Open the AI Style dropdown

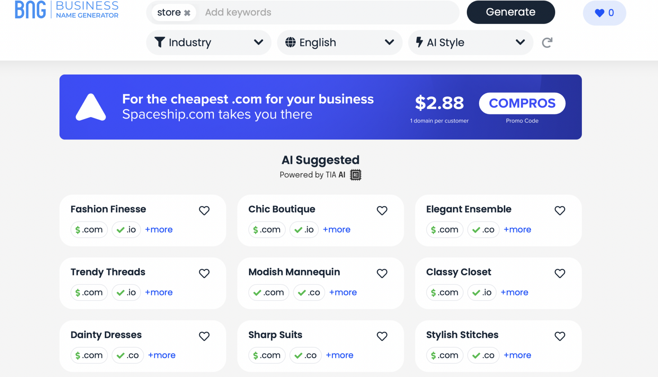[x=470, y=42]
